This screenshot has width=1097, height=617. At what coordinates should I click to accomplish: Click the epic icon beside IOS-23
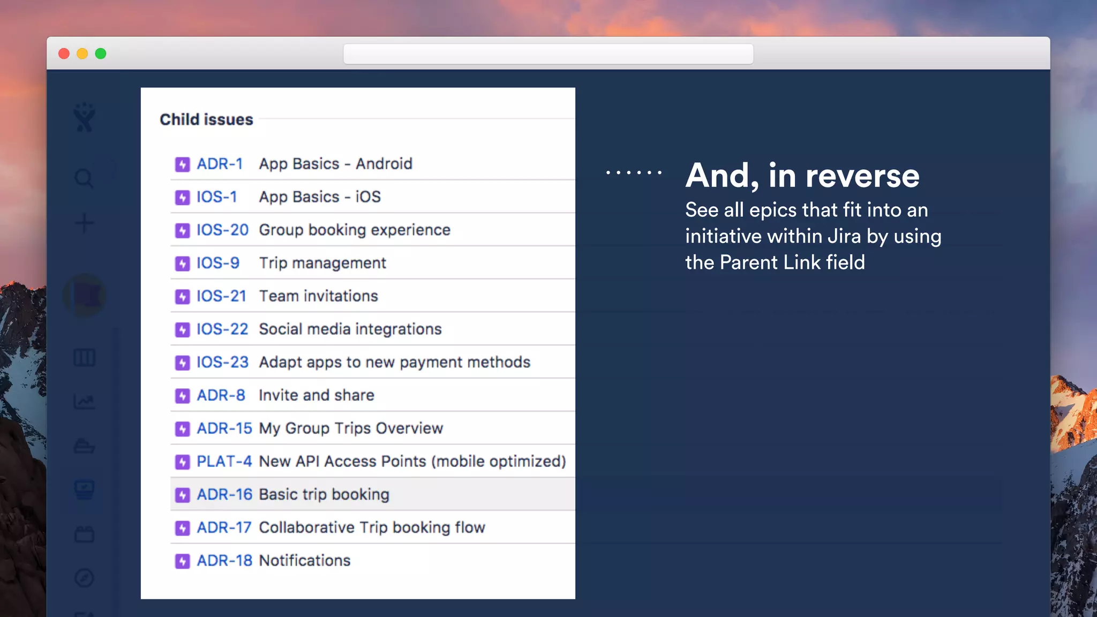coord(183,363)
